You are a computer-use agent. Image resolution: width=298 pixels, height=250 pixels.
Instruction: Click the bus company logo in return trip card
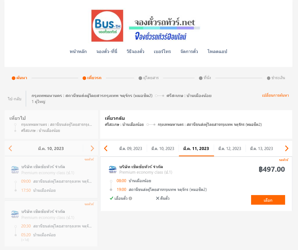pyautogui.click(x=113, y=169)
